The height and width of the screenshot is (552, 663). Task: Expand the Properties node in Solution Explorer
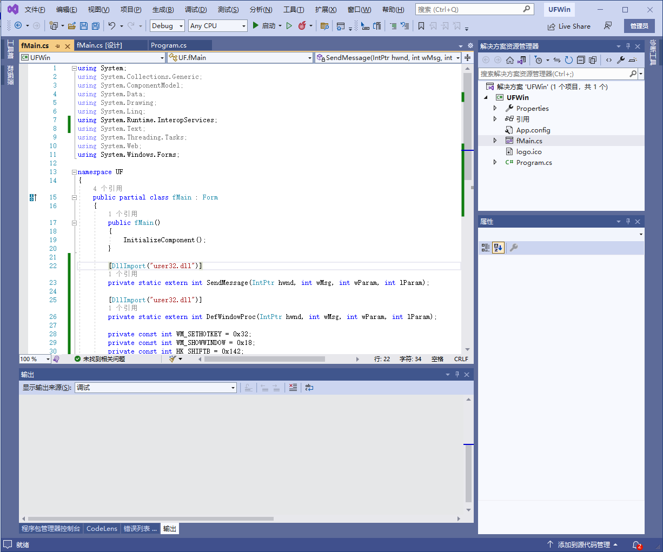click(495, 108)
